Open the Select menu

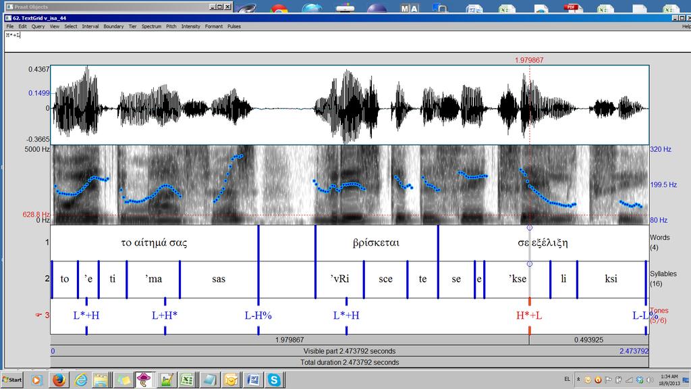coord(70,26)
